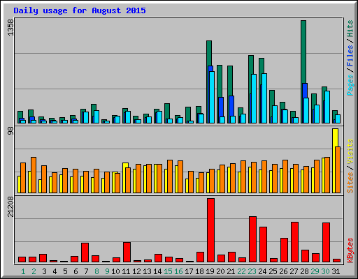358x279 pixels.
Task: Click day 15 on the date axis
Action: click(x=168, y=271)
